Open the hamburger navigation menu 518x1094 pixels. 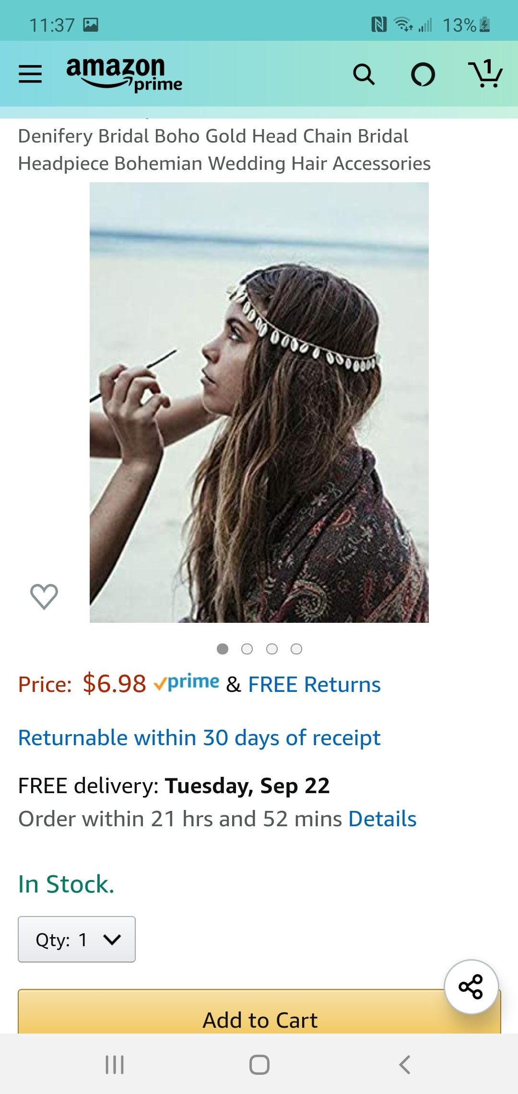pos(30,74)
